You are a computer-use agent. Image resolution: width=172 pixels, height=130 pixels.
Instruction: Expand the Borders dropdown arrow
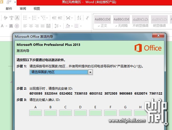tap(81, 26)
